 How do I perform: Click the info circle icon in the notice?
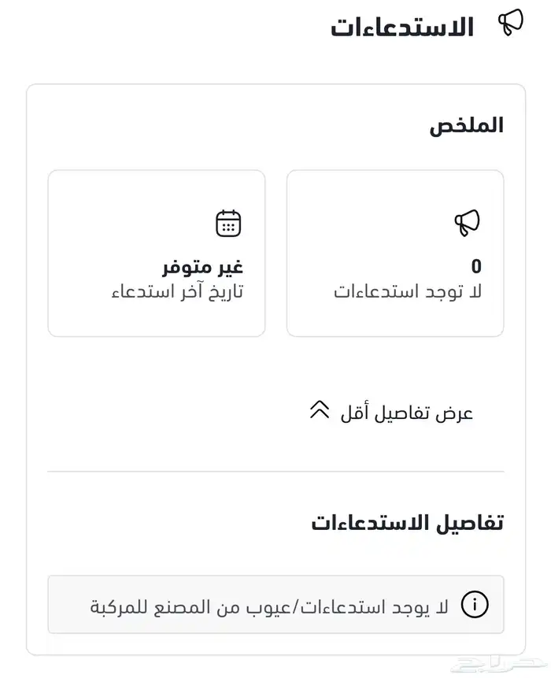pos(475,605)
